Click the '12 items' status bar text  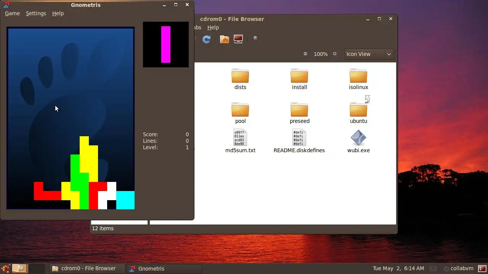point(103,228)
